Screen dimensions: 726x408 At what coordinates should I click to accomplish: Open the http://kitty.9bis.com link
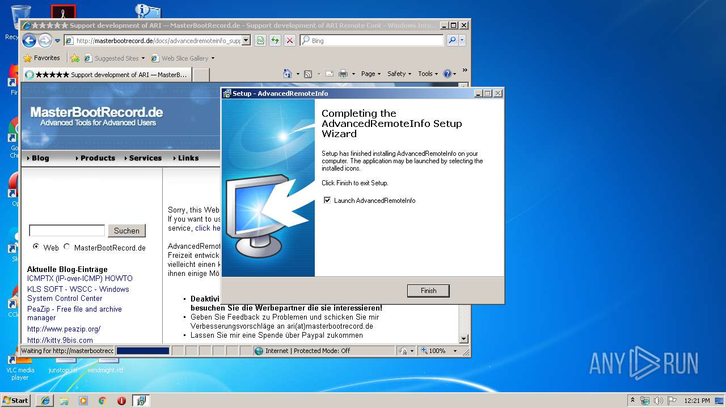(60, 340)
